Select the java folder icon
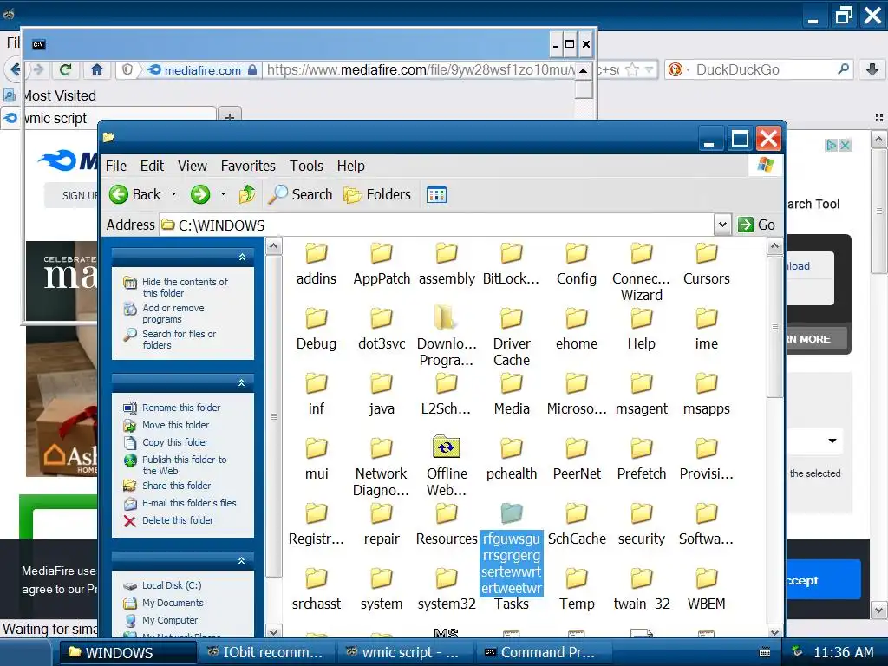 coord(382,383)
